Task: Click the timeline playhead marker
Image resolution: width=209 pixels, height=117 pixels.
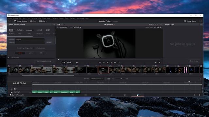Action: tap(189, 82)
